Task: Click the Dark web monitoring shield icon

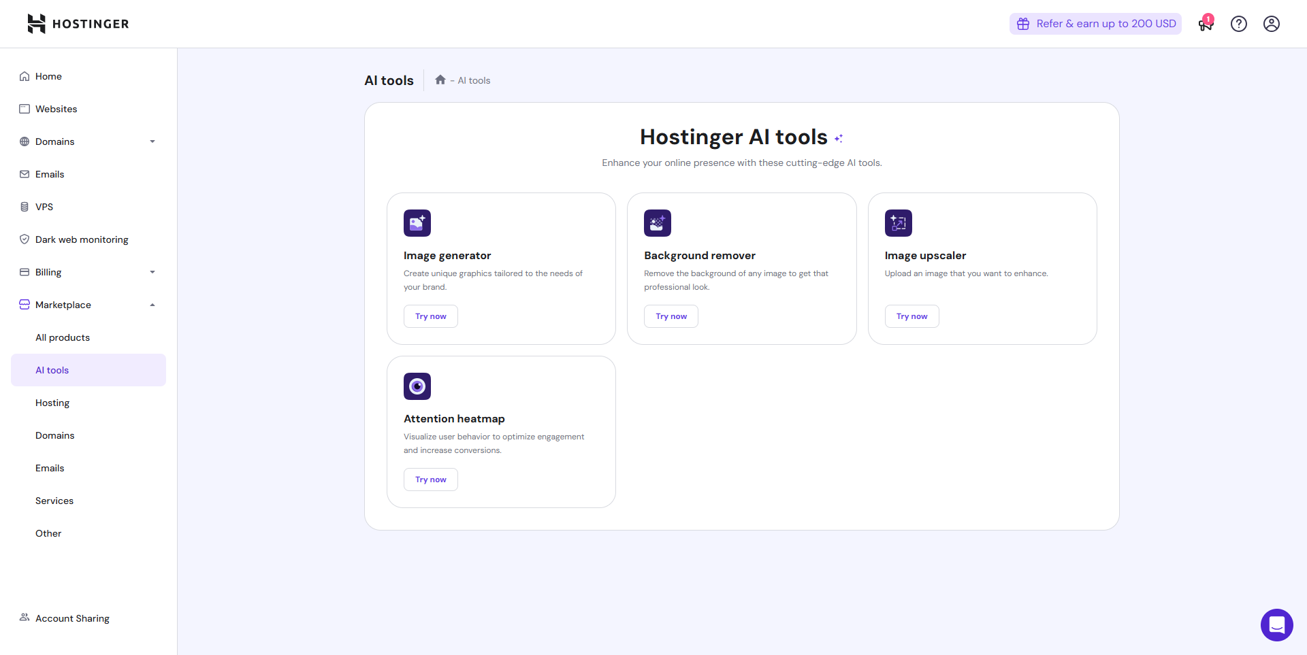Action: coord(25,239)
